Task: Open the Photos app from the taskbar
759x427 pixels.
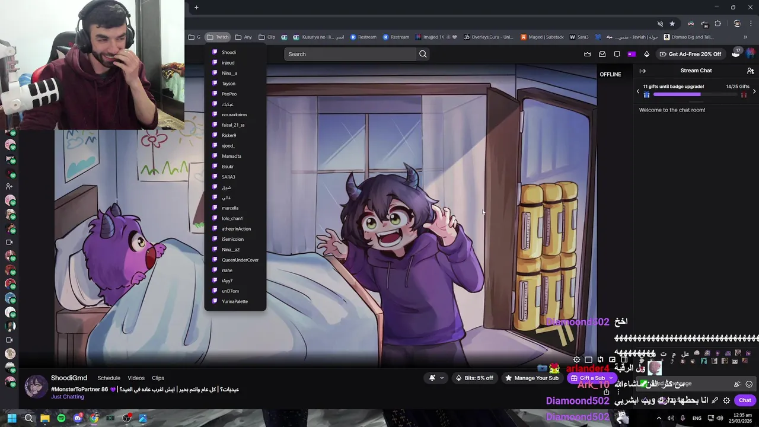Action: click(143, 418)
